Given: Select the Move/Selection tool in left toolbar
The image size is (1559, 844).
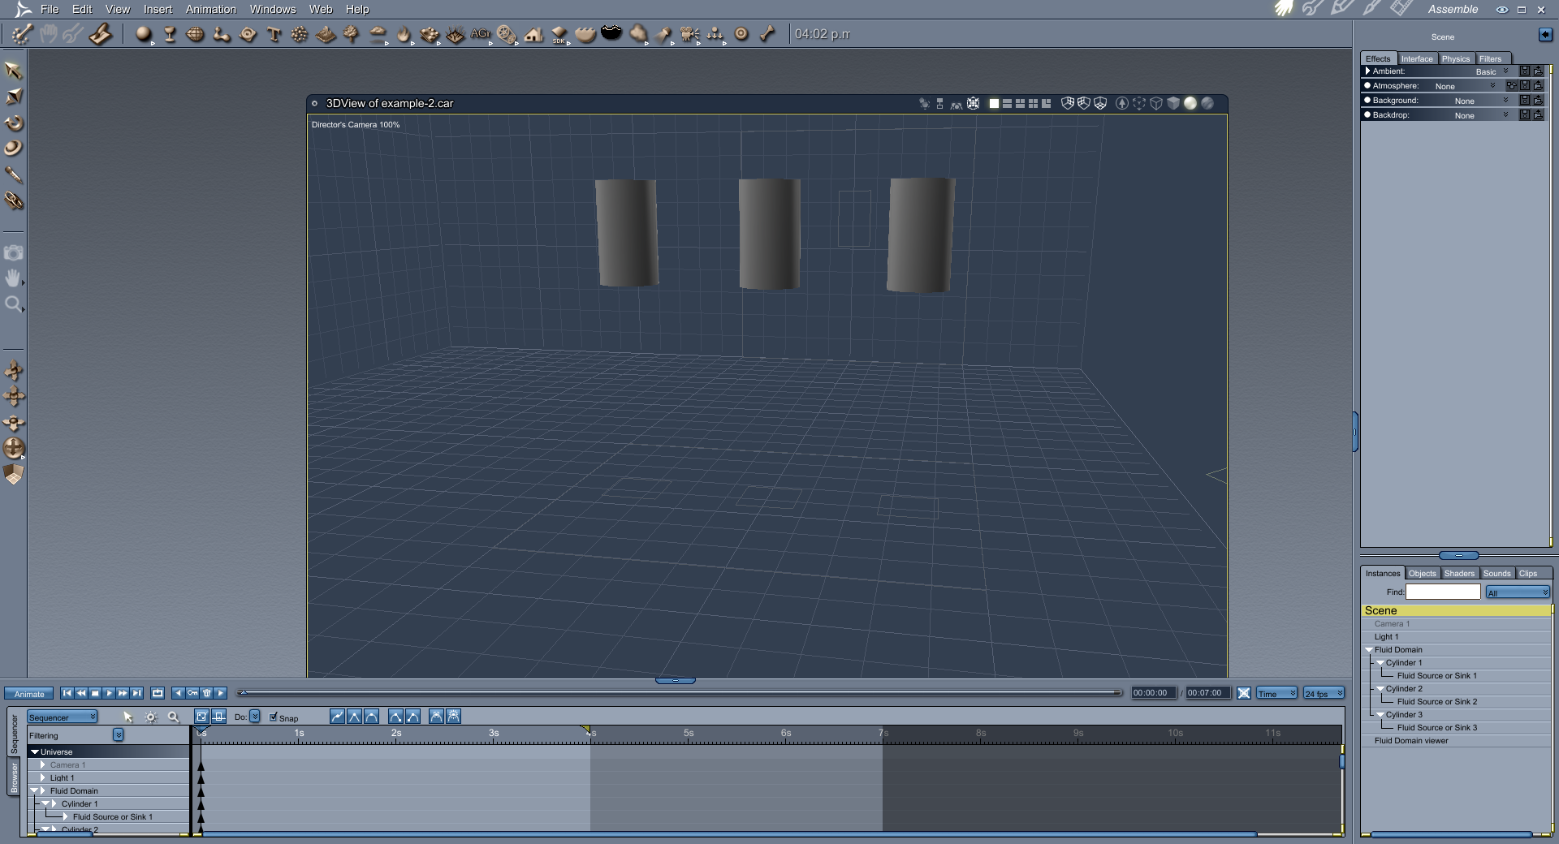Looking at the screenshot, I should click(13, 71).
